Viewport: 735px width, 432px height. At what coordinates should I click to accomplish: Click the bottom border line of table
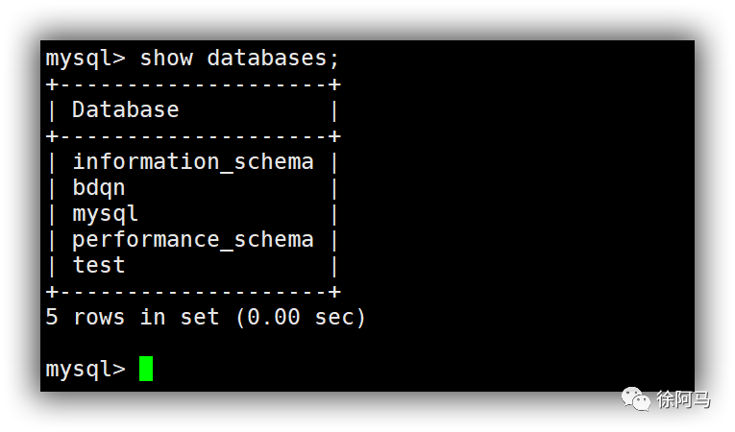pyautogui.click(x=193, y=292)
